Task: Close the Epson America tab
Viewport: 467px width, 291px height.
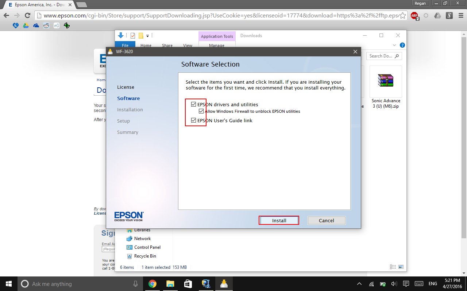Action: (x=69, y=5)
